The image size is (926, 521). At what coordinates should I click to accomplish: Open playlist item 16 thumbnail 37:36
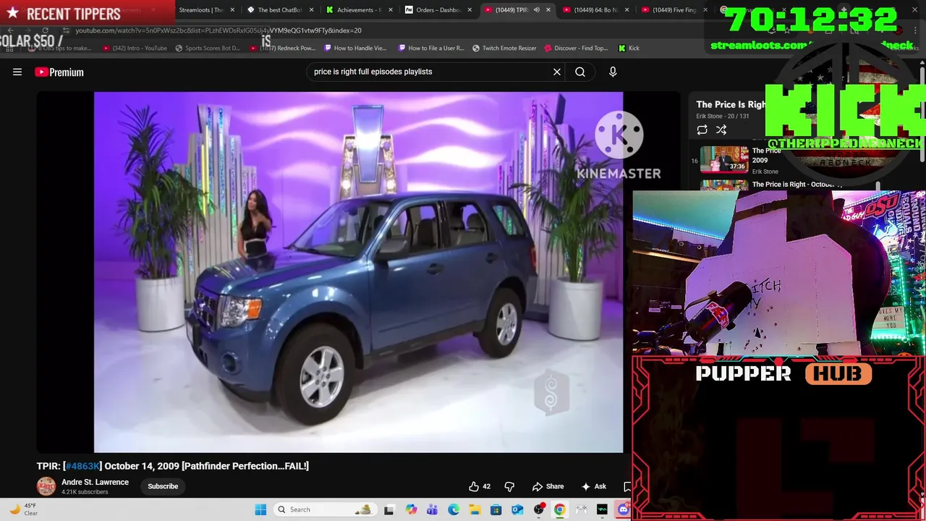click(x=724, y=159)
